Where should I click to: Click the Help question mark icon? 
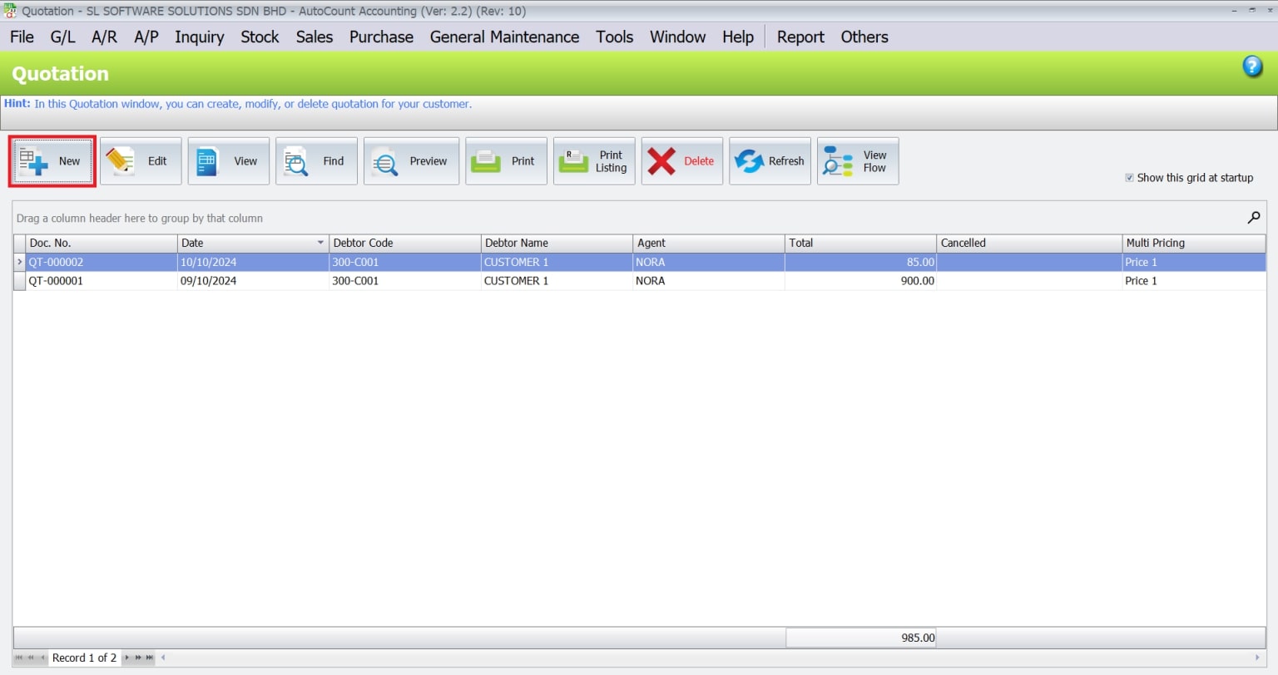pos(1252,66)
